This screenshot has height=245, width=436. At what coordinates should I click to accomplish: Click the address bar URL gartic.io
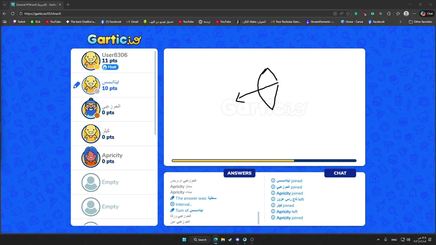click(x=43, y=14)
